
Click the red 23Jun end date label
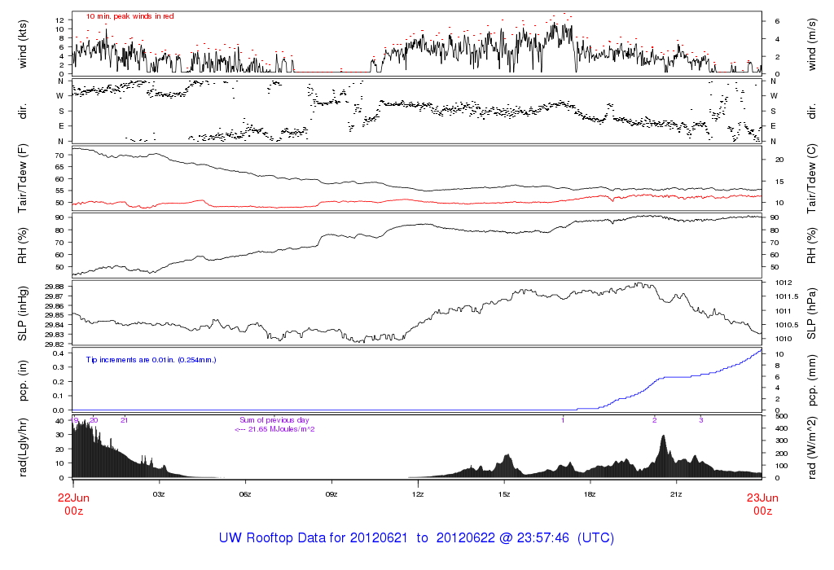point(762,498)
